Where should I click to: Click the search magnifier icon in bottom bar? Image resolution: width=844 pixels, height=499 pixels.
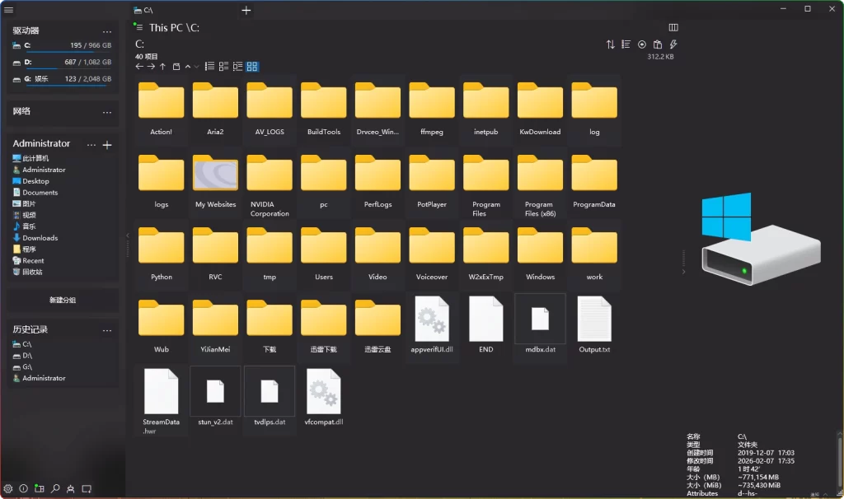[x=55, y=488]
